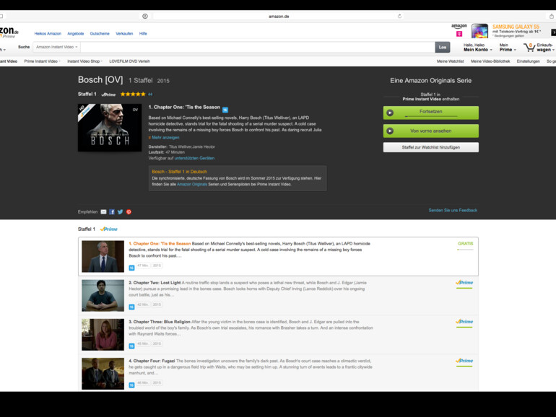Screen dimensions: 556x417
Task: Click age badge under Chapter Three
Action: click(x=131, y=346)
